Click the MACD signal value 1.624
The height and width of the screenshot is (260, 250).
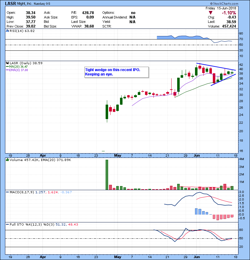point(52,192)
